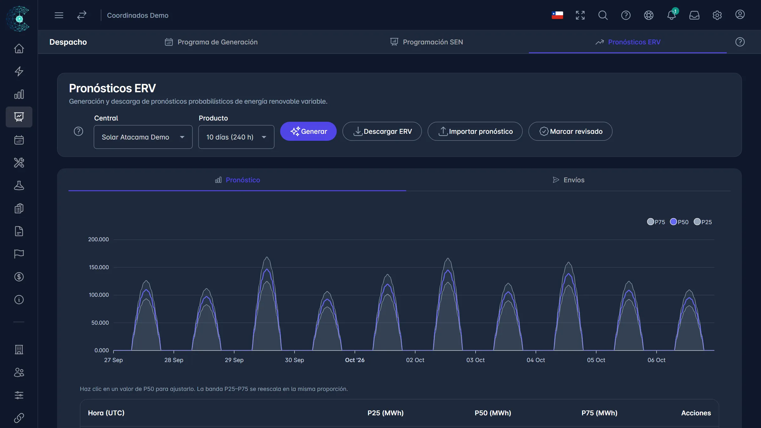
Task: Toggle P50 series in chart legend
Action: [x=679, y=222]
